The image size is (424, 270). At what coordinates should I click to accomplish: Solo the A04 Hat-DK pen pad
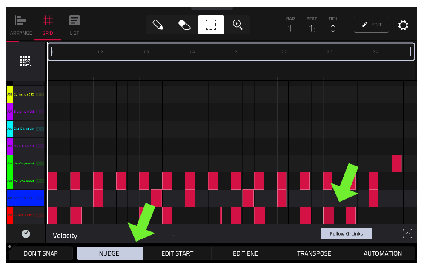(x=42, y=163)
